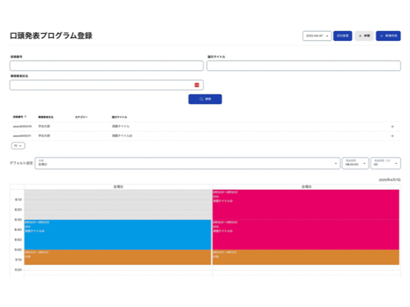Click the orange break block below the blue session
This screenshot has width=410, height=307.
118,257
